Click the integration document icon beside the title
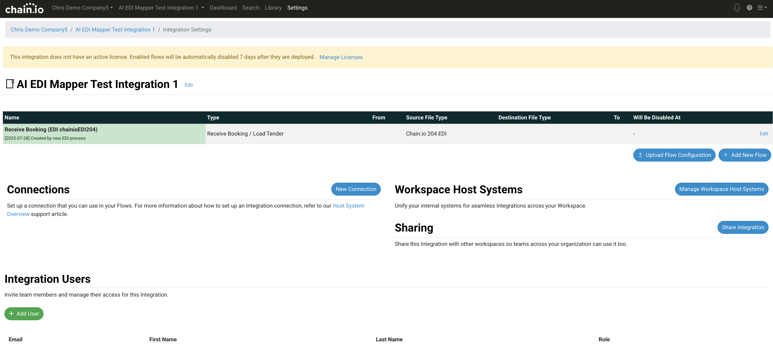 10,84
